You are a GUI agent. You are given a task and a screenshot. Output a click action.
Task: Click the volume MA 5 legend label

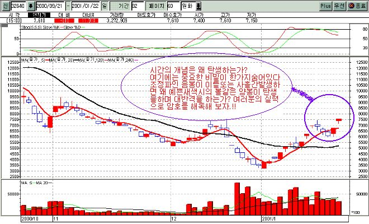point(25,183)
